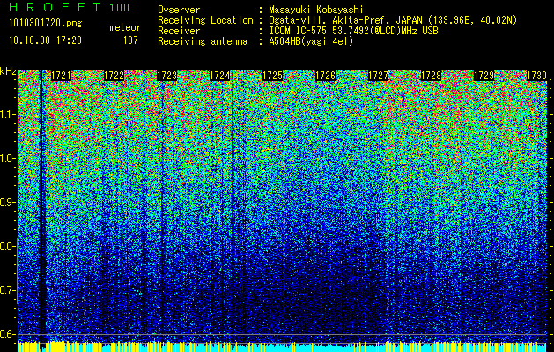This screenshot has height=352, width=554.
Task: Click the 0.9 frequency axis label
Action: [x=7, y=202]
